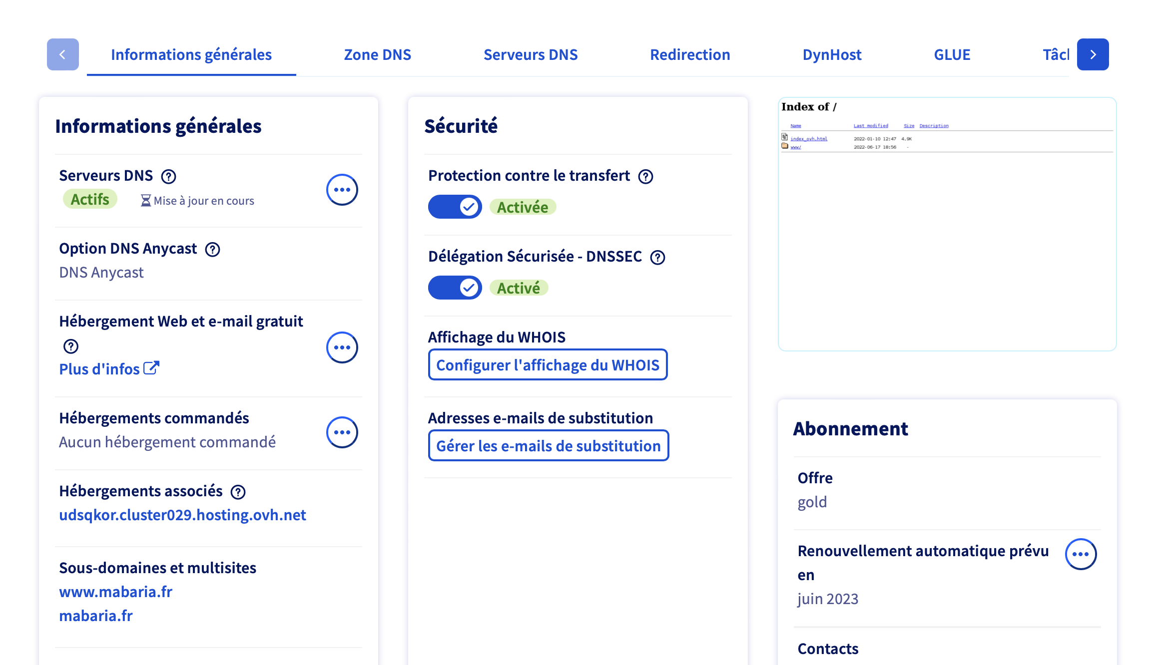Viewport: 1152px width, 665px height.
Task: Disable the transfer protection toggle
Action: coord(455,207)
